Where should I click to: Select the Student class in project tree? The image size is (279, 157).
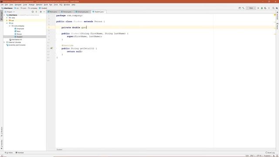pyautogui.click(x=18, y=37)
